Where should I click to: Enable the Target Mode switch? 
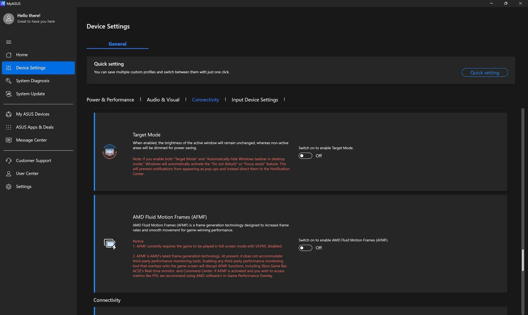click(305, 156)
